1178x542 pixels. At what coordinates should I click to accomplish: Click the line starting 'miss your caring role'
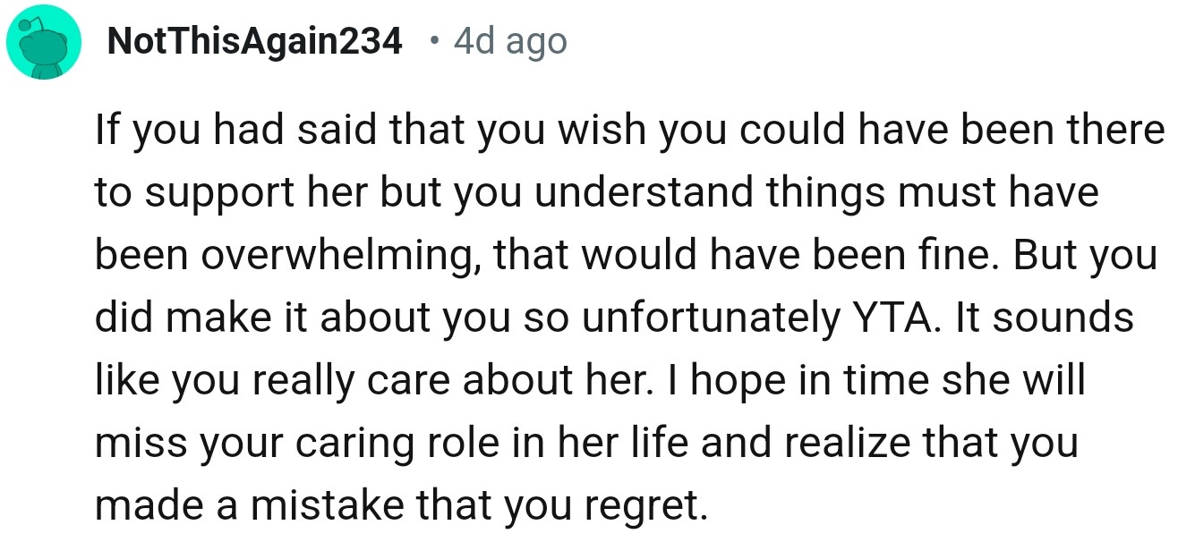click(586, 444)
